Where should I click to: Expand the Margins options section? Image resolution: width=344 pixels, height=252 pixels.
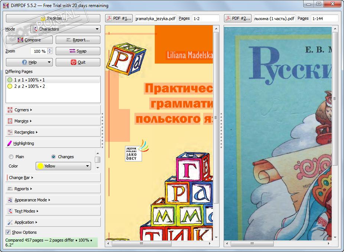(23, 121)
